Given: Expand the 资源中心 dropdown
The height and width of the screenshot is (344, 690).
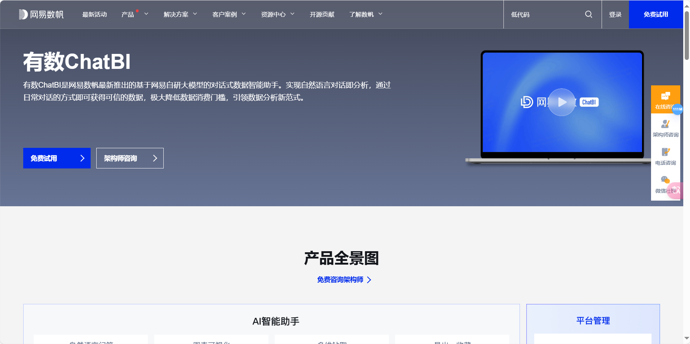Looking at the screenshot, I should pos(273,14).
